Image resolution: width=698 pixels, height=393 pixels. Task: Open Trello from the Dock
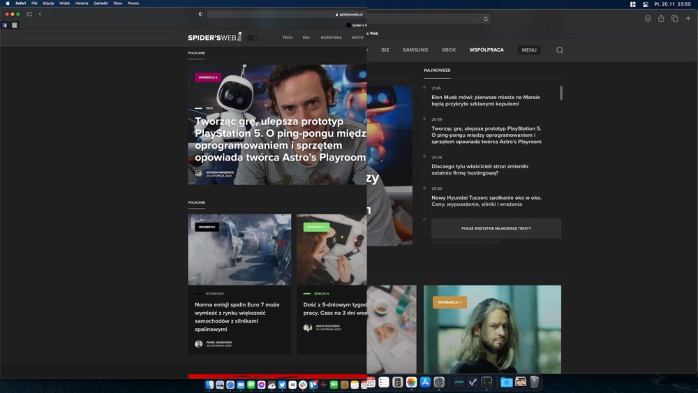pyautogui.click(x=313, y=385)
